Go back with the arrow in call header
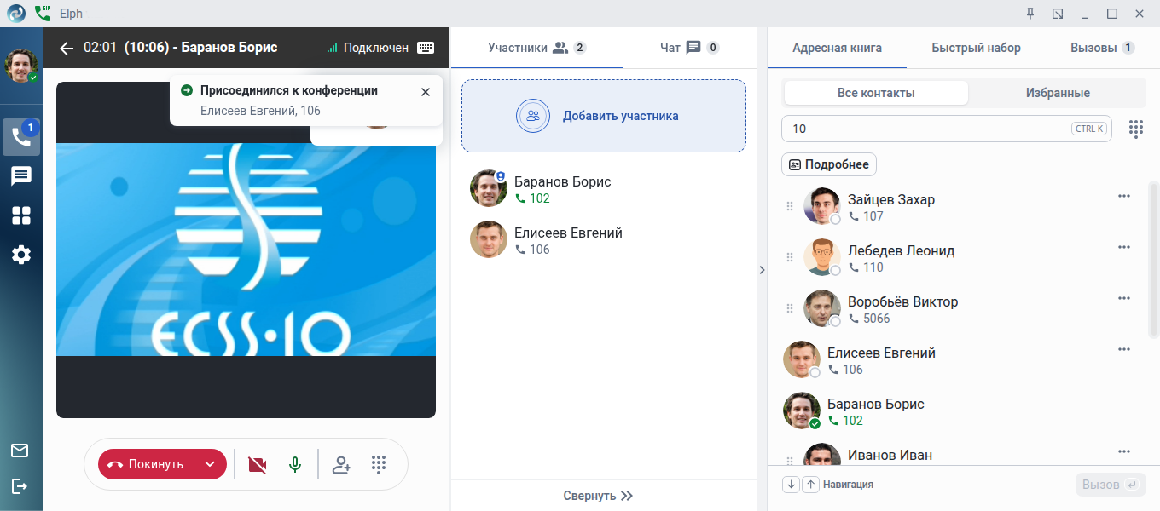Image resolution: width=1160 pixels, height=511 pixels. 67,49
